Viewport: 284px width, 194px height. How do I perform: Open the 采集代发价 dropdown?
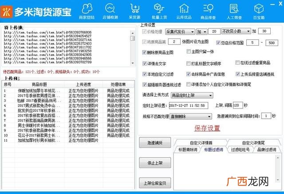coord(180,32)
